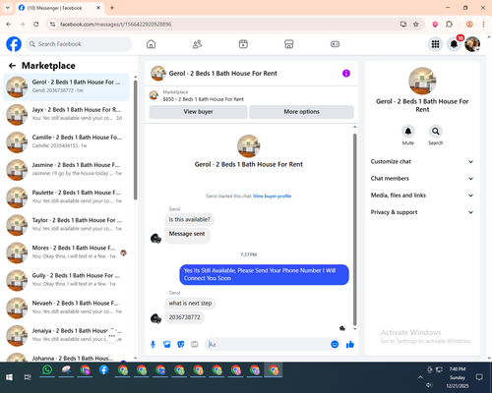Show hidden system tray icons

pyautogui.click(x=420, y=377)
